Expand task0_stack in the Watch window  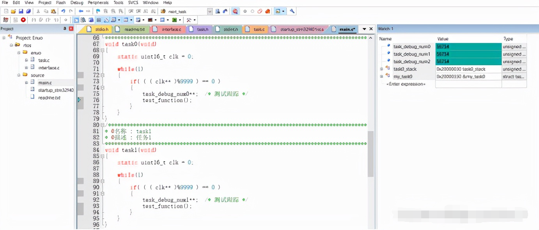[381, 69]
